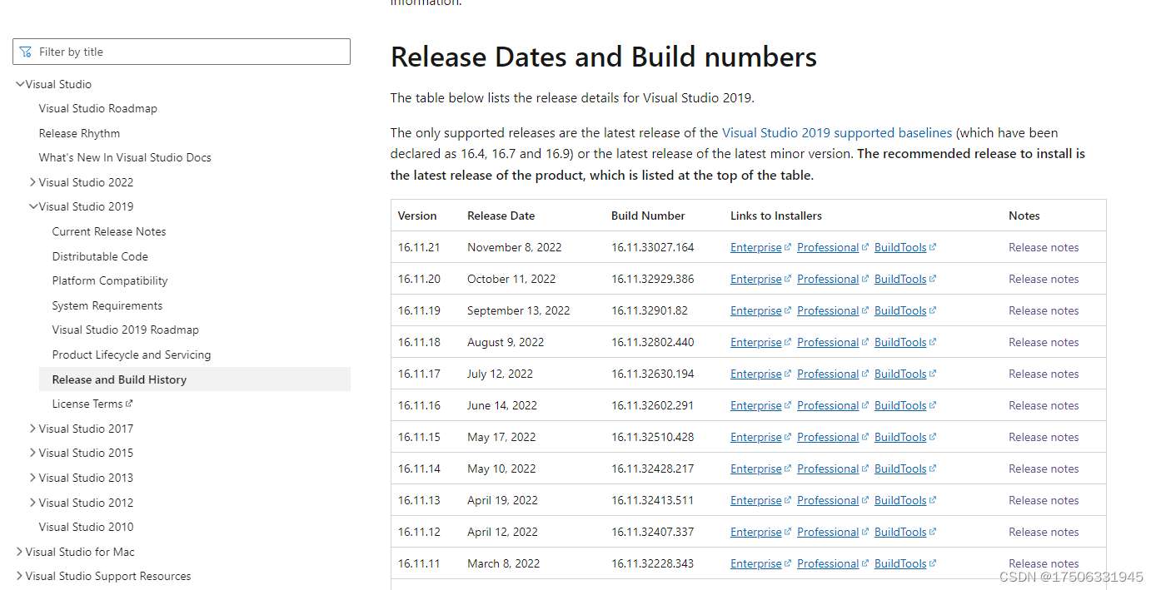This screenshot has height=590, width=1156.
Task: Click external icon beside Professional 16.11.12
Action: click(x=865, y=532)
